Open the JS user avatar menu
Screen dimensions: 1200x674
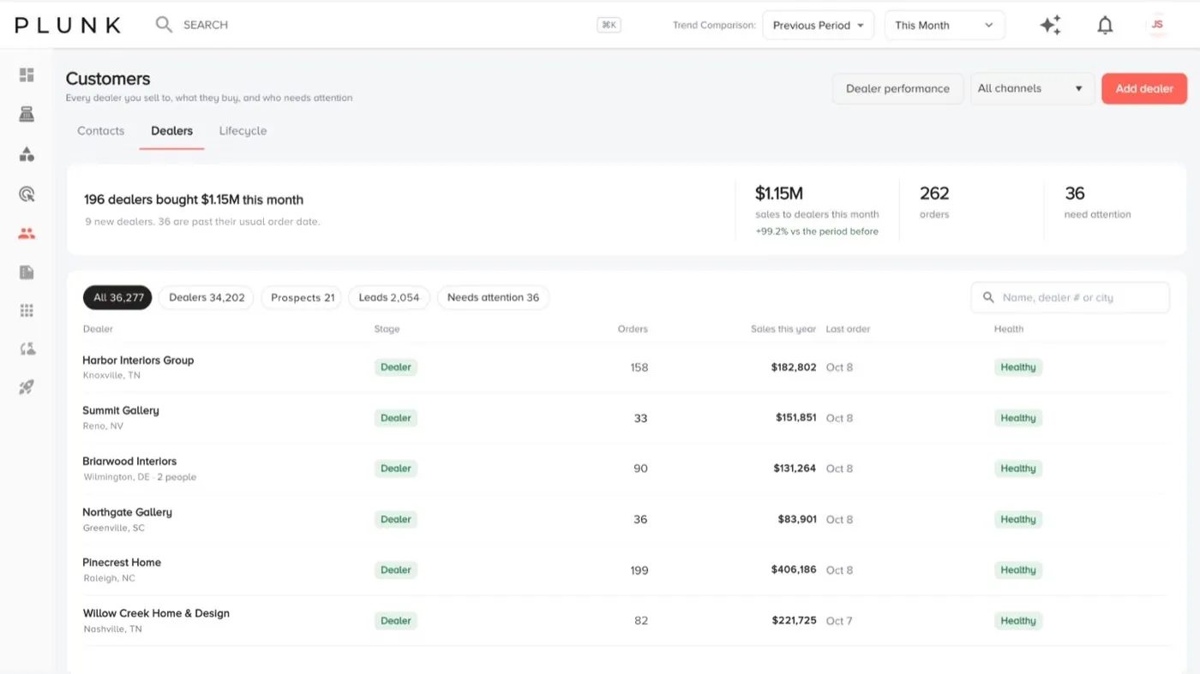pyautogui.click(x=1157, y=25)
